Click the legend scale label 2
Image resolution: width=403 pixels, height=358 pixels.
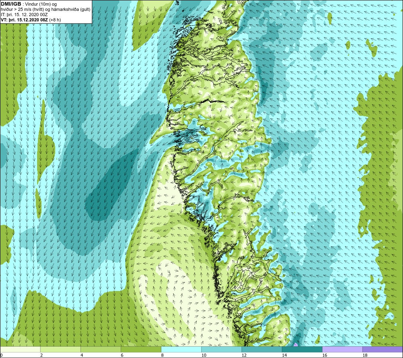[x=42, y=355]
